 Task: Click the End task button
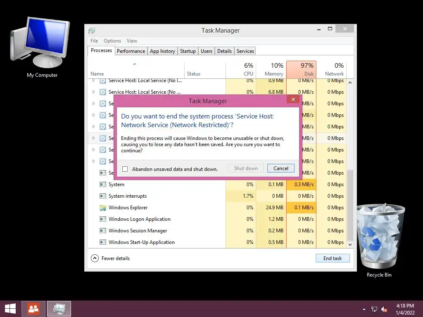[x=333, y=258]
